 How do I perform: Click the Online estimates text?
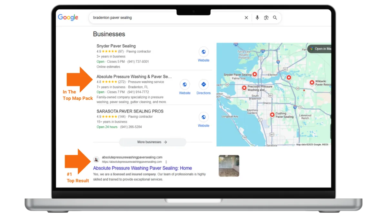(x=108, y=67)
